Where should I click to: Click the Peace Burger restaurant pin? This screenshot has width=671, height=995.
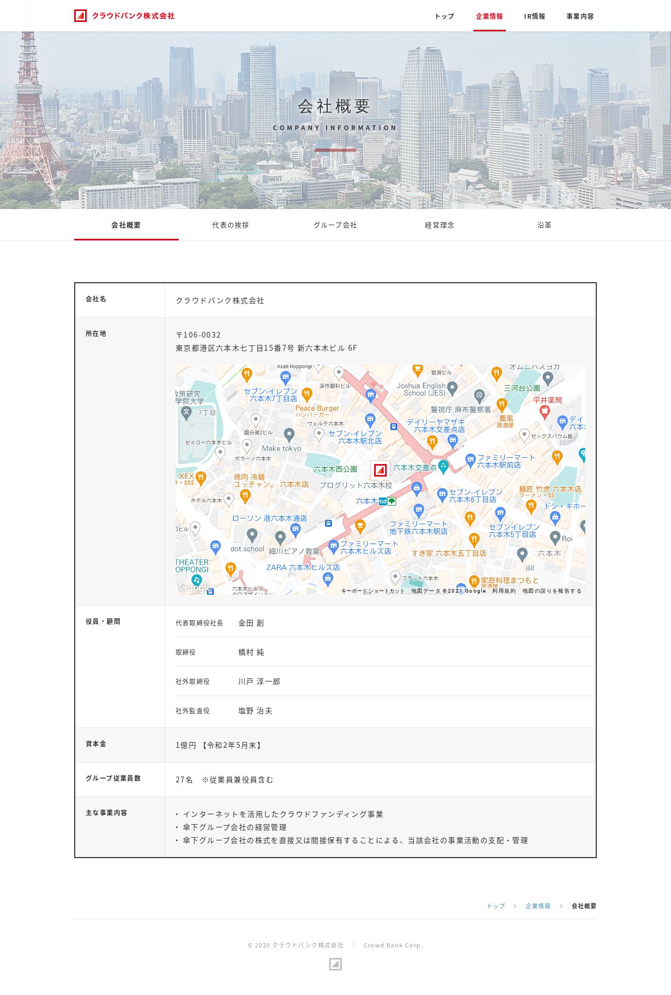(307, 394)
